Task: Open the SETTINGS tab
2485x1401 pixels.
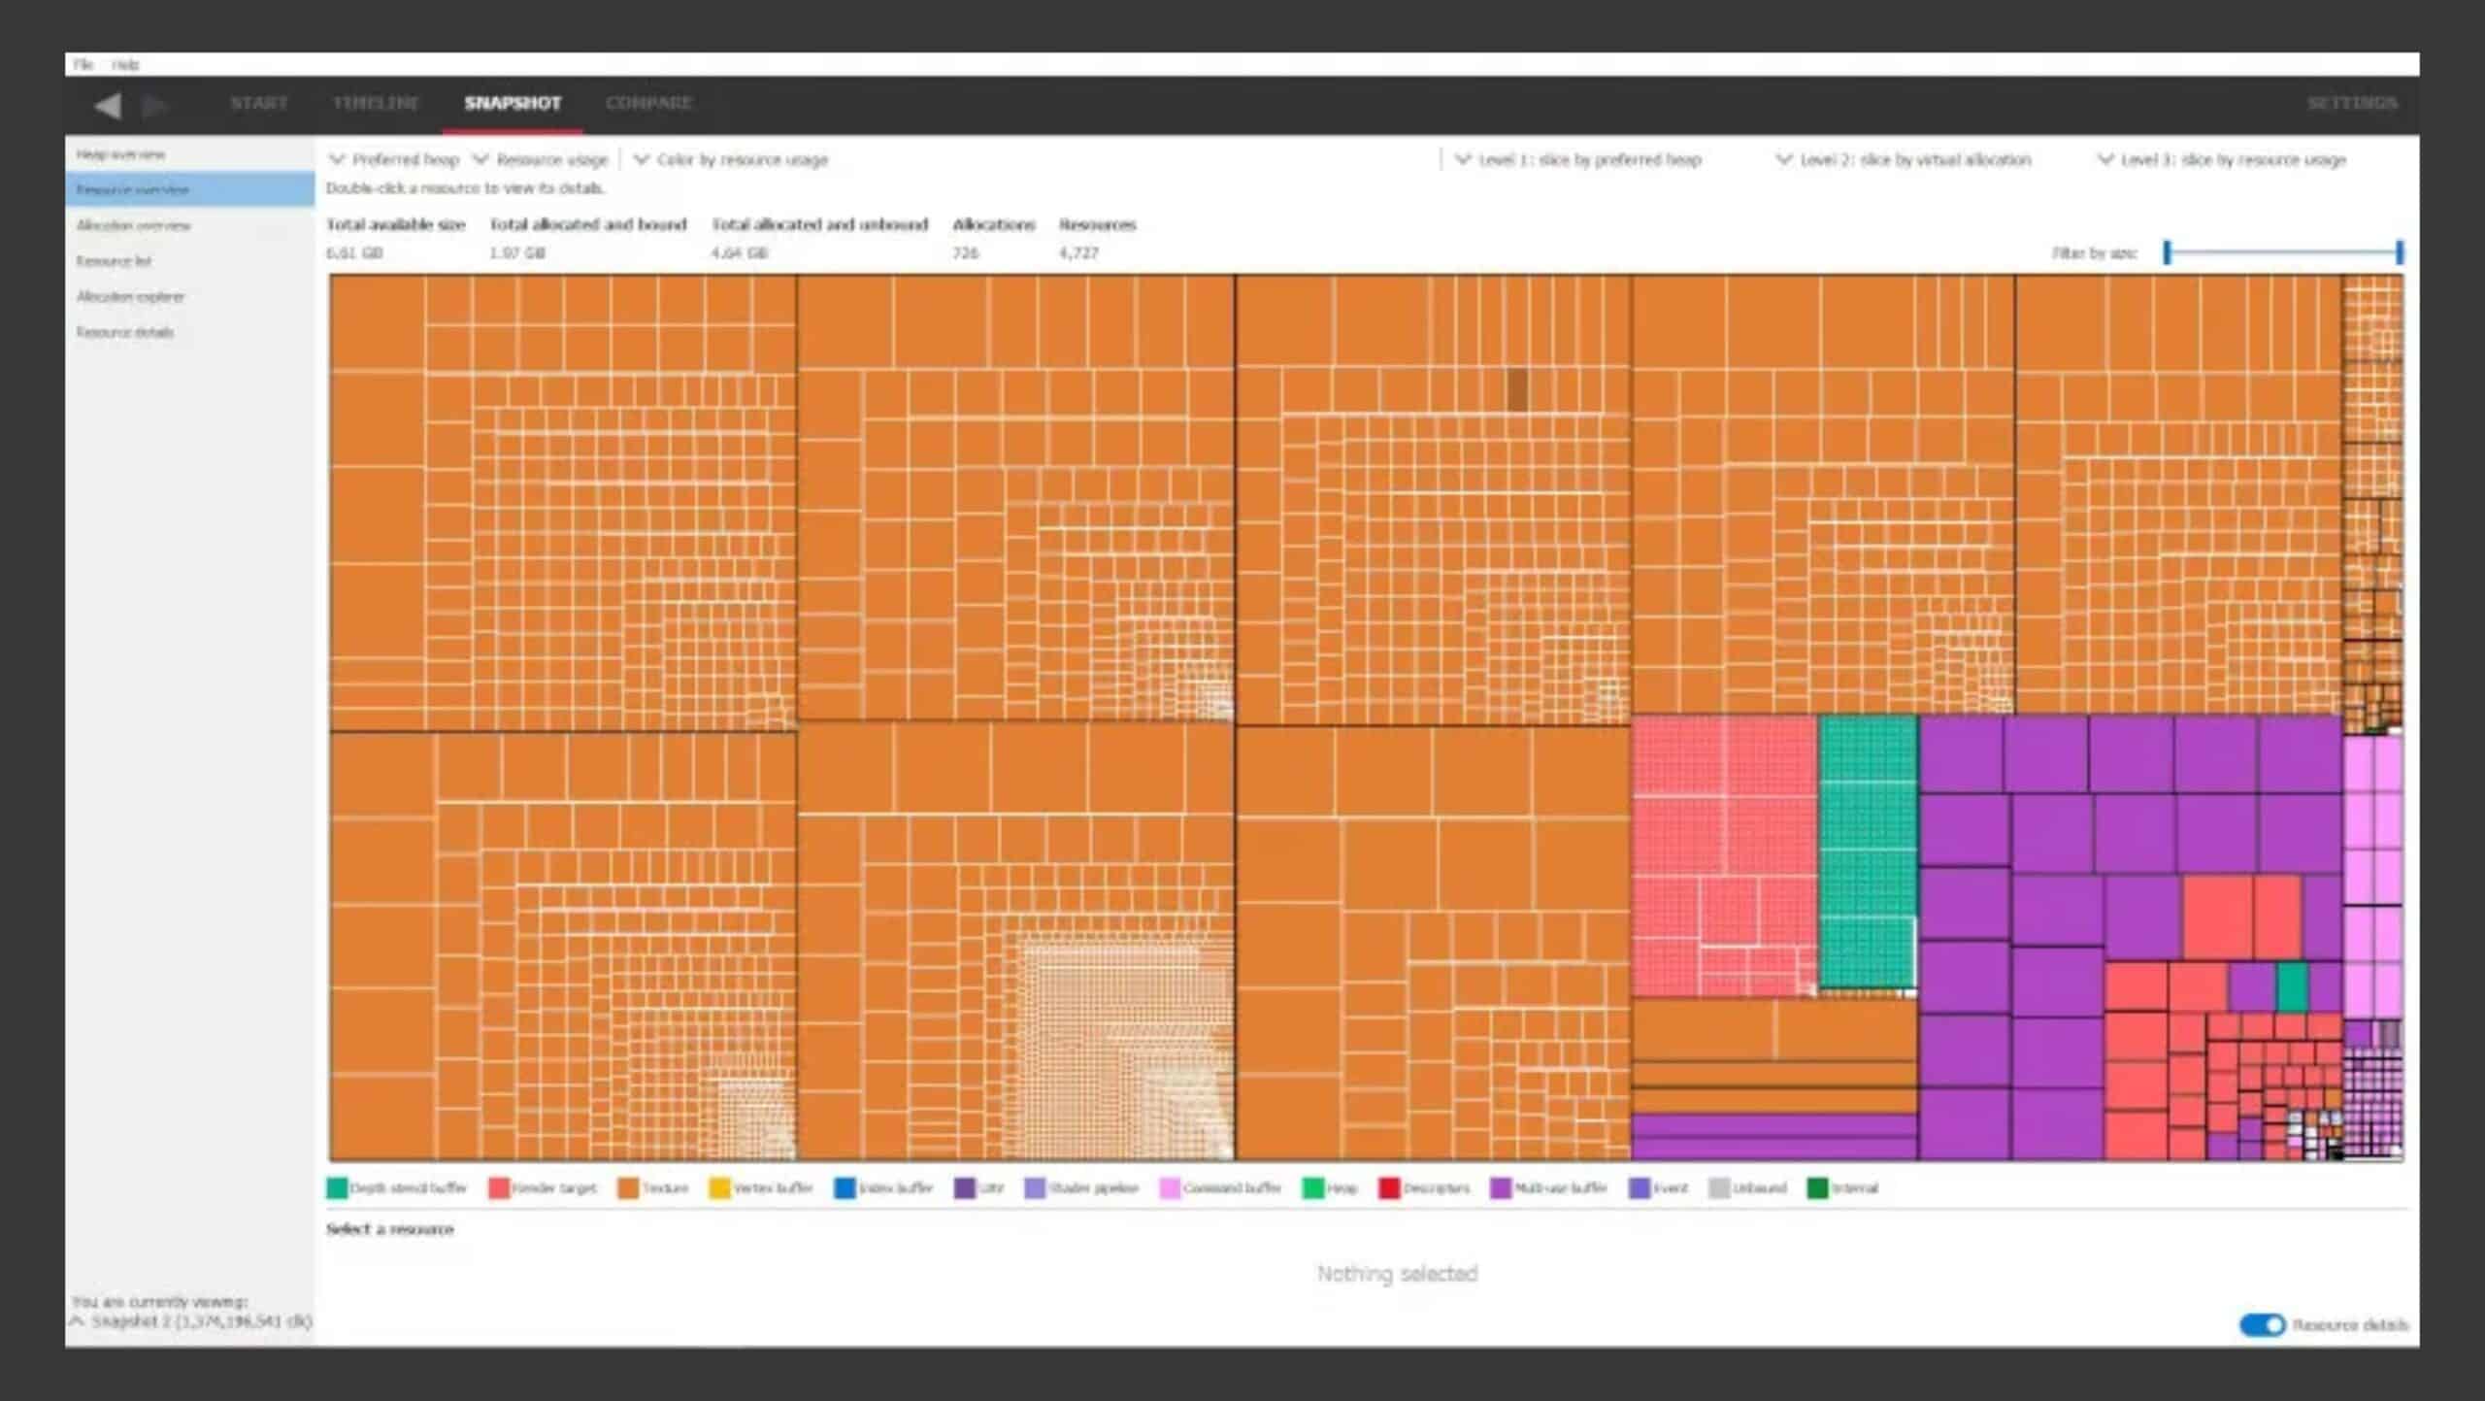Action: pos(2352,103)
